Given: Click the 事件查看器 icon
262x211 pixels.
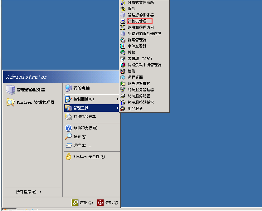Looking at the screenshot, I should [123, 46].
